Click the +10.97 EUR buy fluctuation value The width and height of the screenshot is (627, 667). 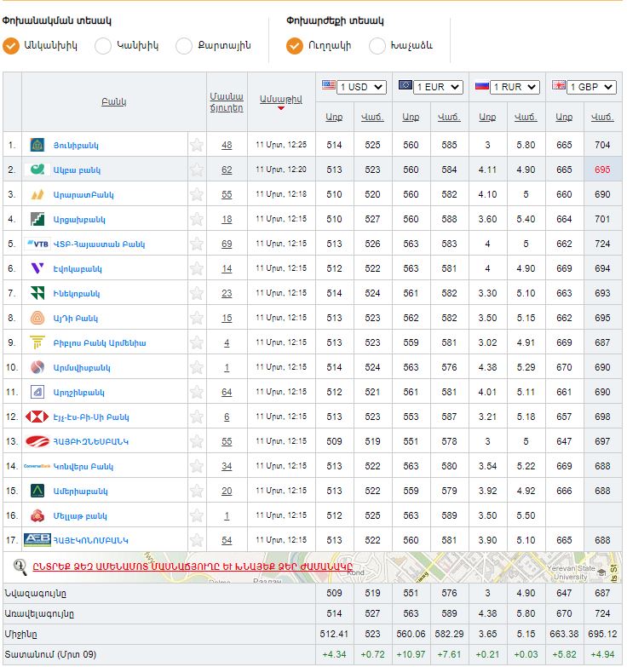coord(411,654)
